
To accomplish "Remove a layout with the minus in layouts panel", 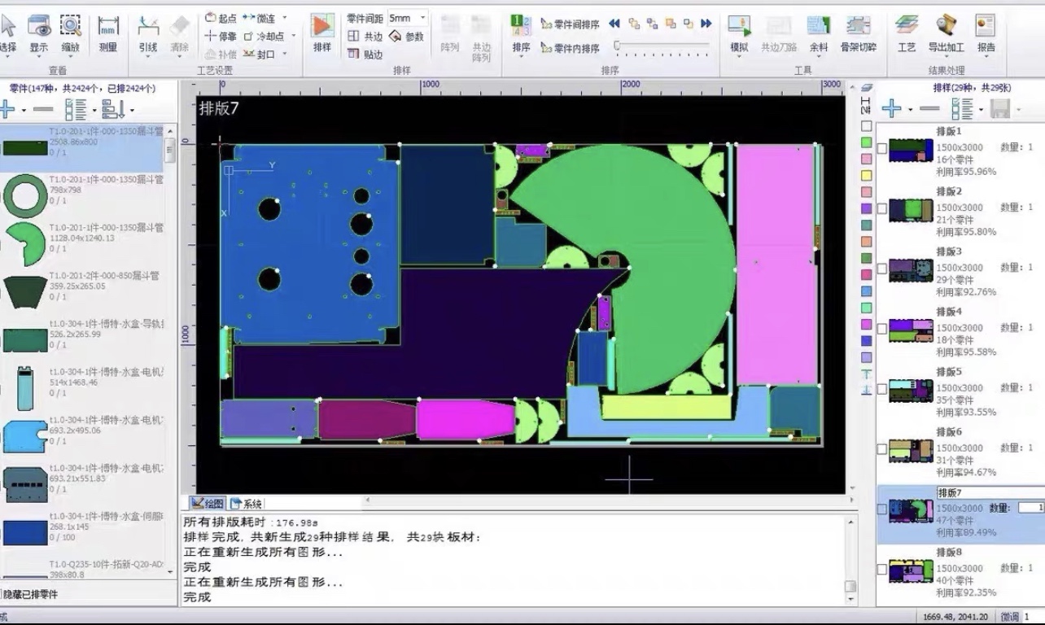I will pyautogui.click(x=929, y=107).
